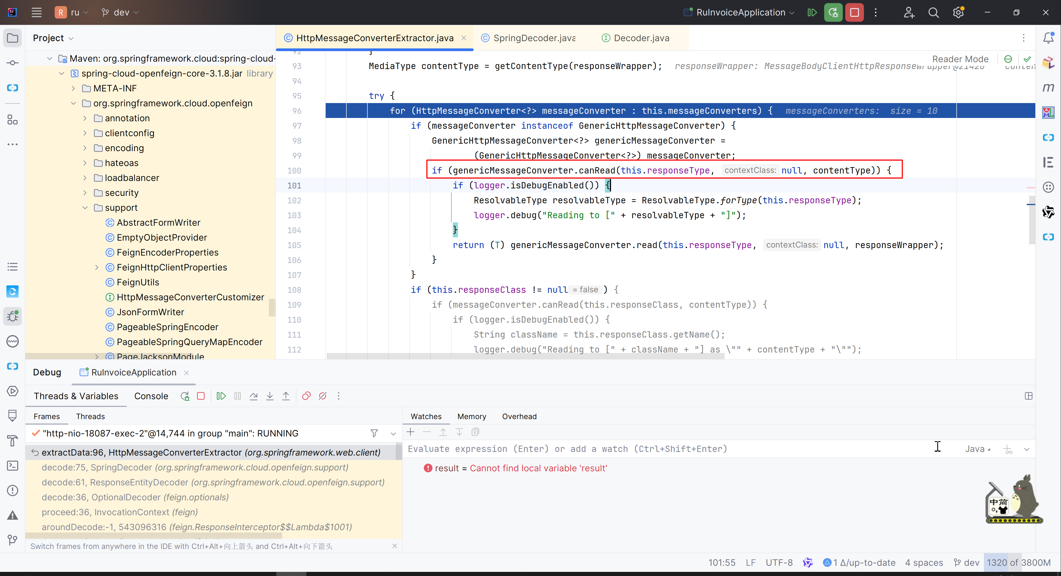This screenshot has height=576, width=1061.
Task: Open the Maven tool window
Action: pyautogui.click(x=1048, y=87)
